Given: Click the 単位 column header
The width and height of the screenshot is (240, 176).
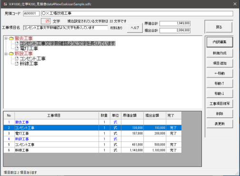Looking at the screenshot, I should tap(116, 116).
